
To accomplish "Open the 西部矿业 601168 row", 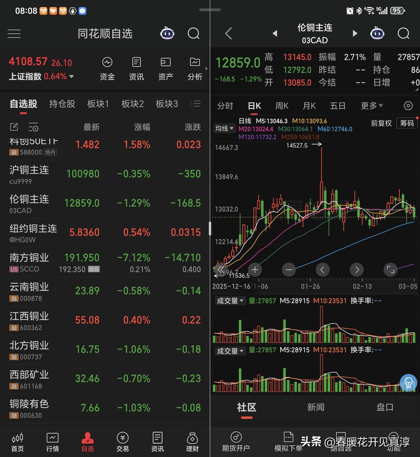I will coord(105,379).
